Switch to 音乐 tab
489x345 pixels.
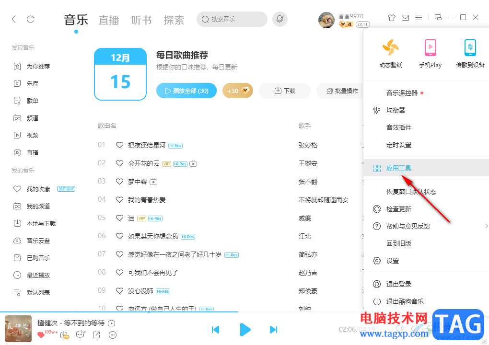(76, 20)
